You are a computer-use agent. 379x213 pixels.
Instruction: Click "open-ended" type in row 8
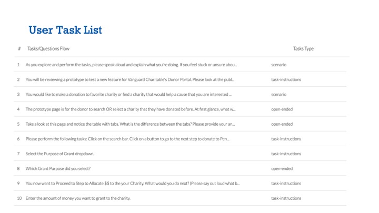[x=282, y=168]
